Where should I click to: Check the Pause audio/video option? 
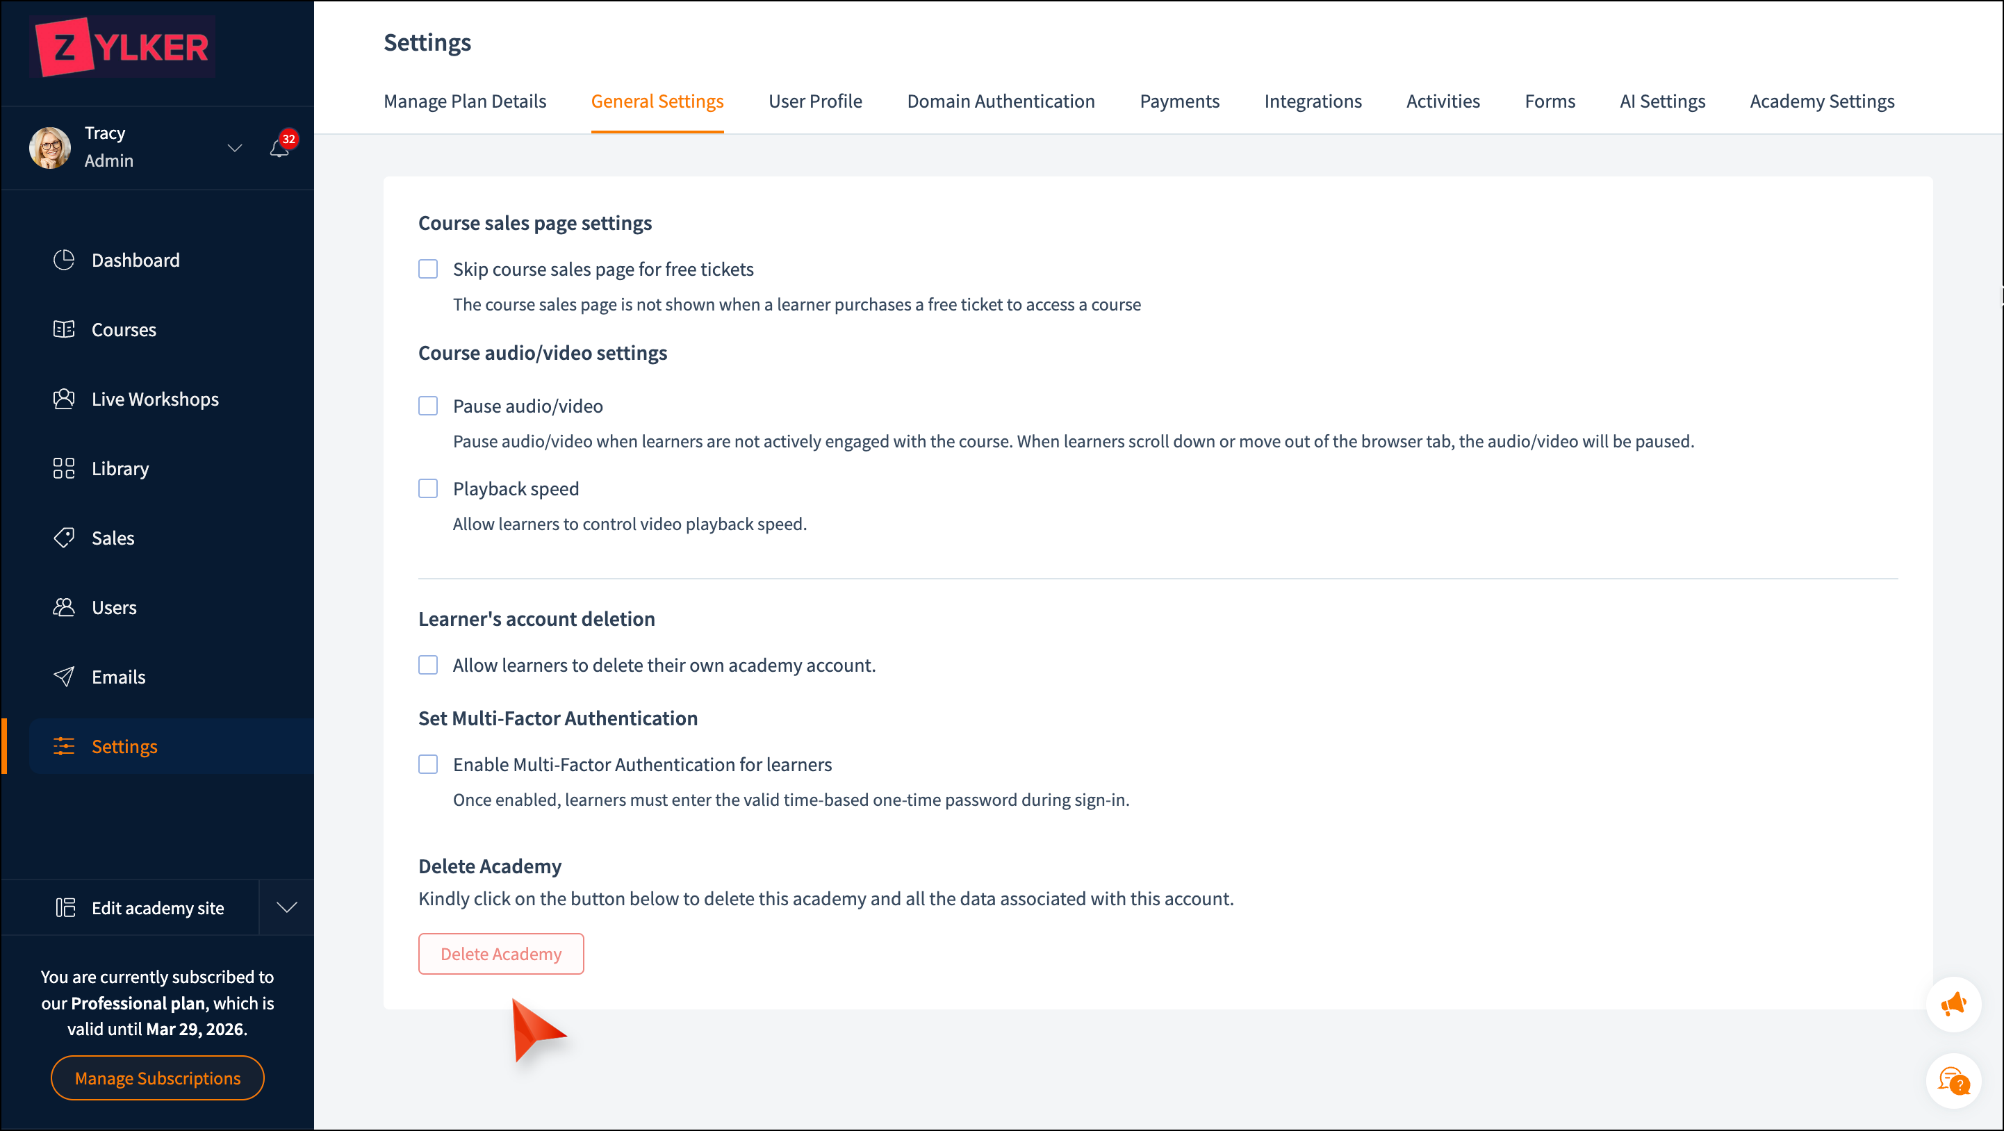coord(428,406)
